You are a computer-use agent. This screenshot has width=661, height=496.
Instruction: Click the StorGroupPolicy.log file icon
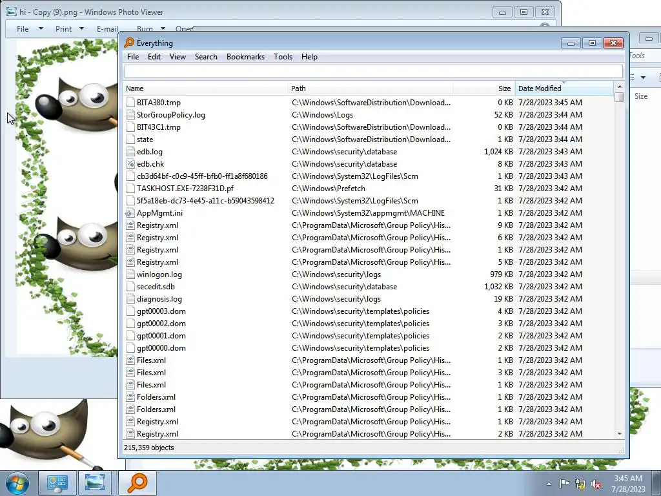coord(130,115)
